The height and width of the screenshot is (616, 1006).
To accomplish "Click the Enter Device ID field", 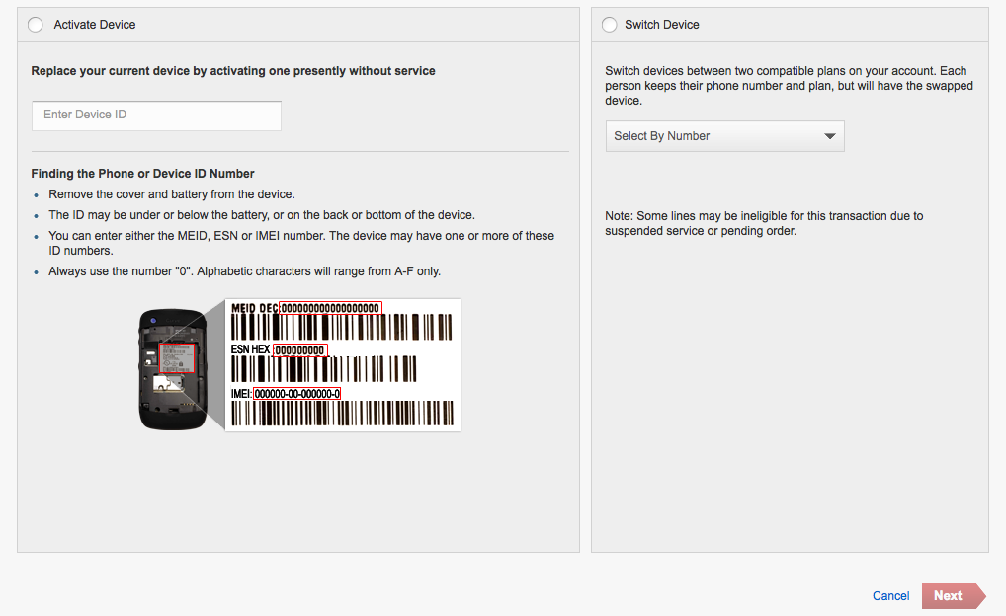I will 156,115.
